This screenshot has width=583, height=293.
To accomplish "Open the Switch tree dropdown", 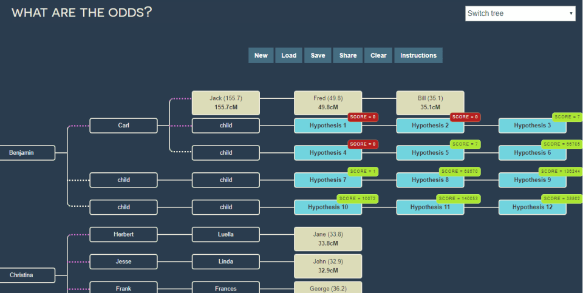I will 520,13.
